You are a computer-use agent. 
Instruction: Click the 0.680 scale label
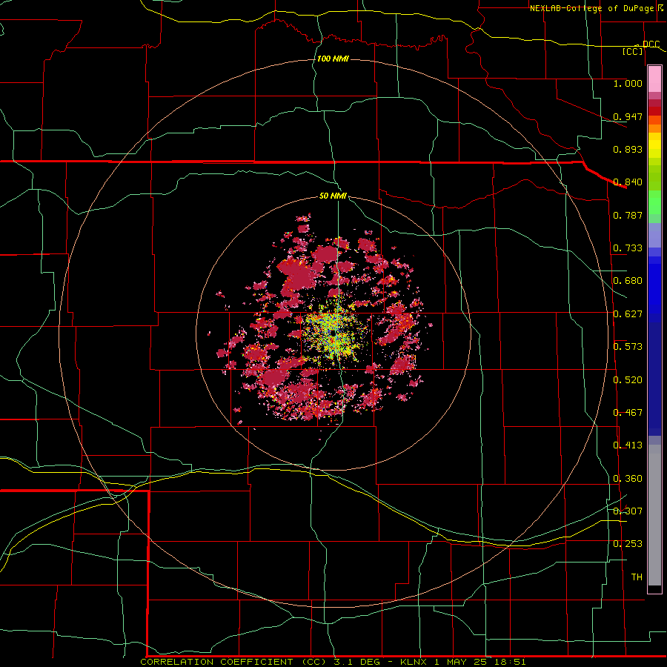click(628, 281)
